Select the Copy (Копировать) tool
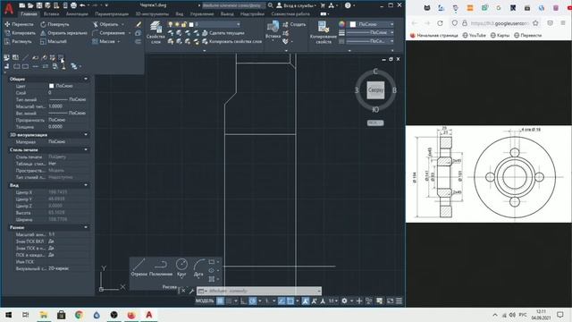Image resolution: width=572 pixels, height=322 pixels. coord(20,33)
